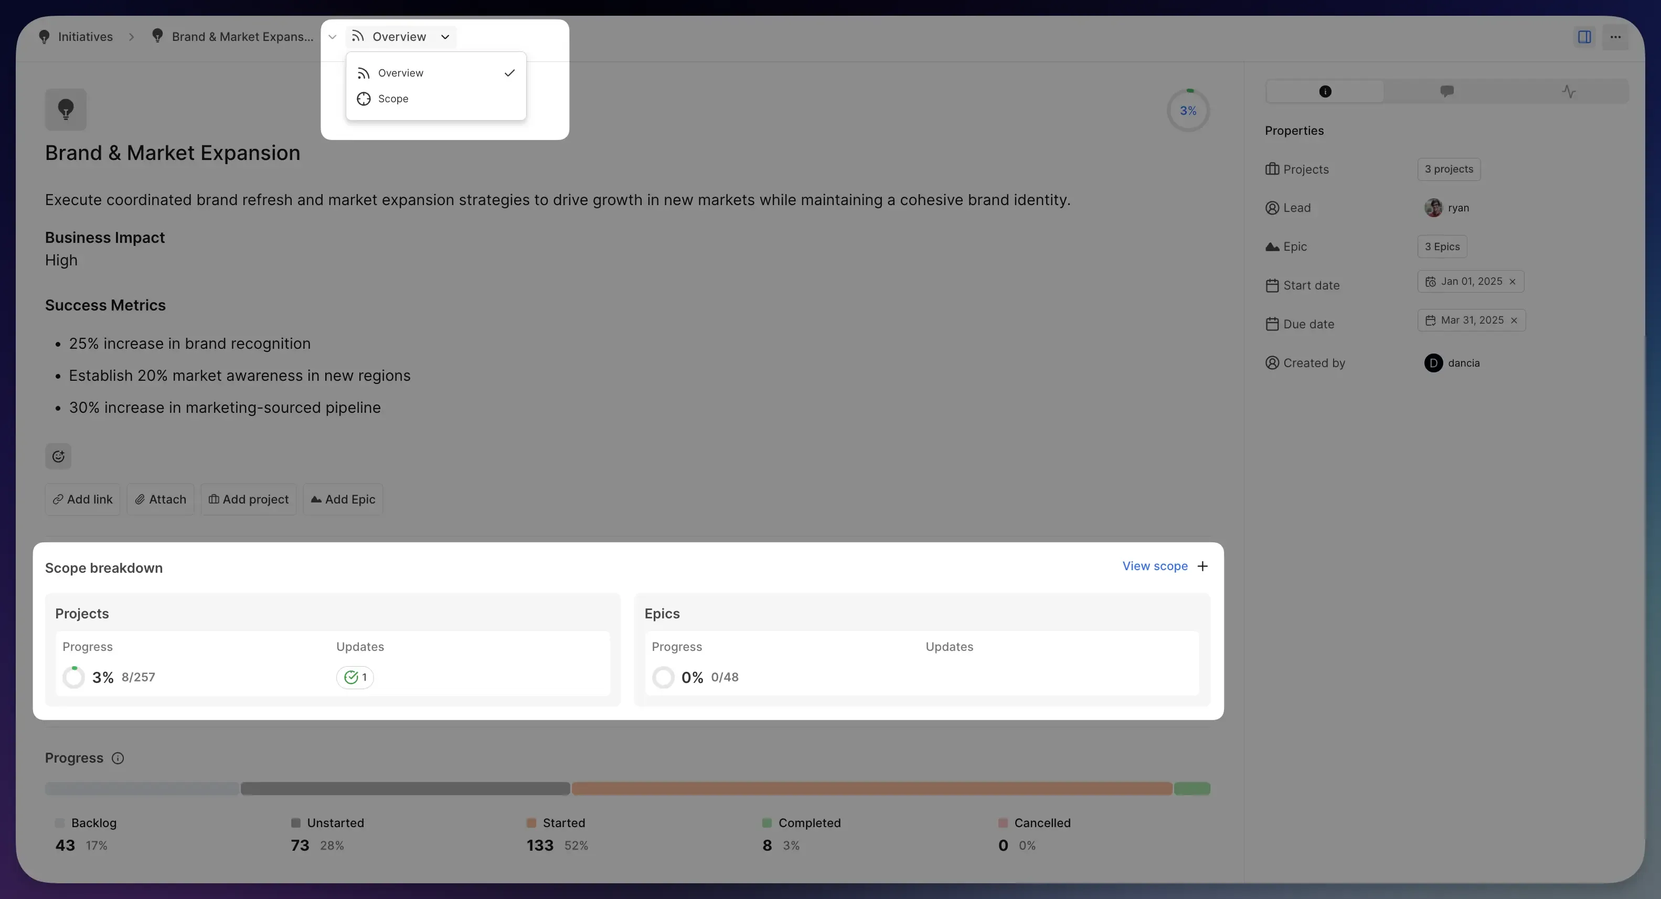Open the Overview view dropdown chevron

[x=445, y=37]
